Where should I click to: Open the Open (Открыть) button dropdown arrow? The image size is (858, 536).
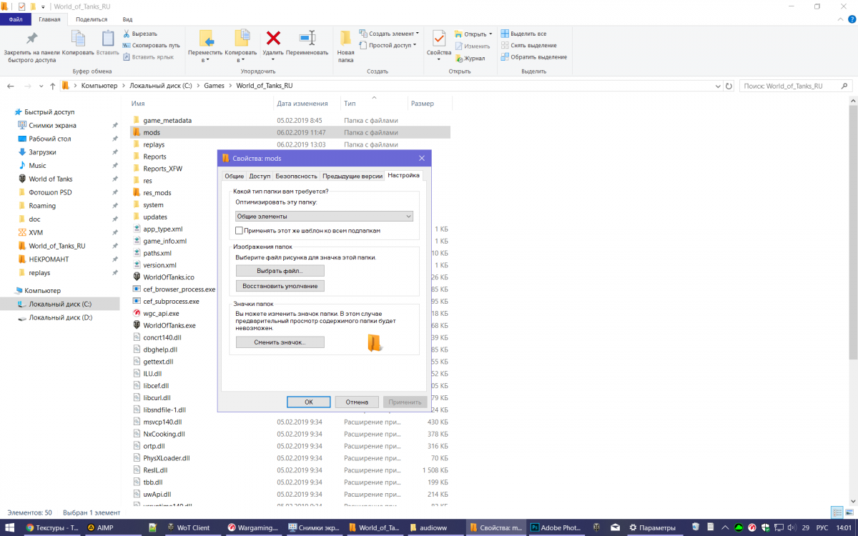[x=490, y=34]
